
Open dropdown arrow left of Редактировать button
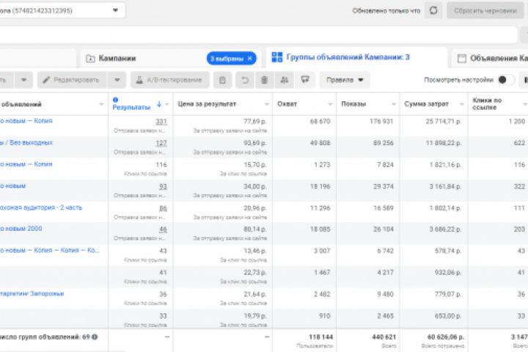coord(23,80)
